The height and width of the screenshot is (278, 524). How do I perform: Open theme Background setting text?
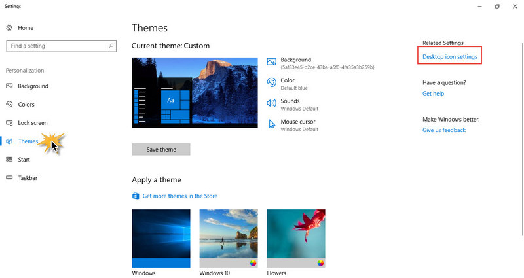(327, 63)
